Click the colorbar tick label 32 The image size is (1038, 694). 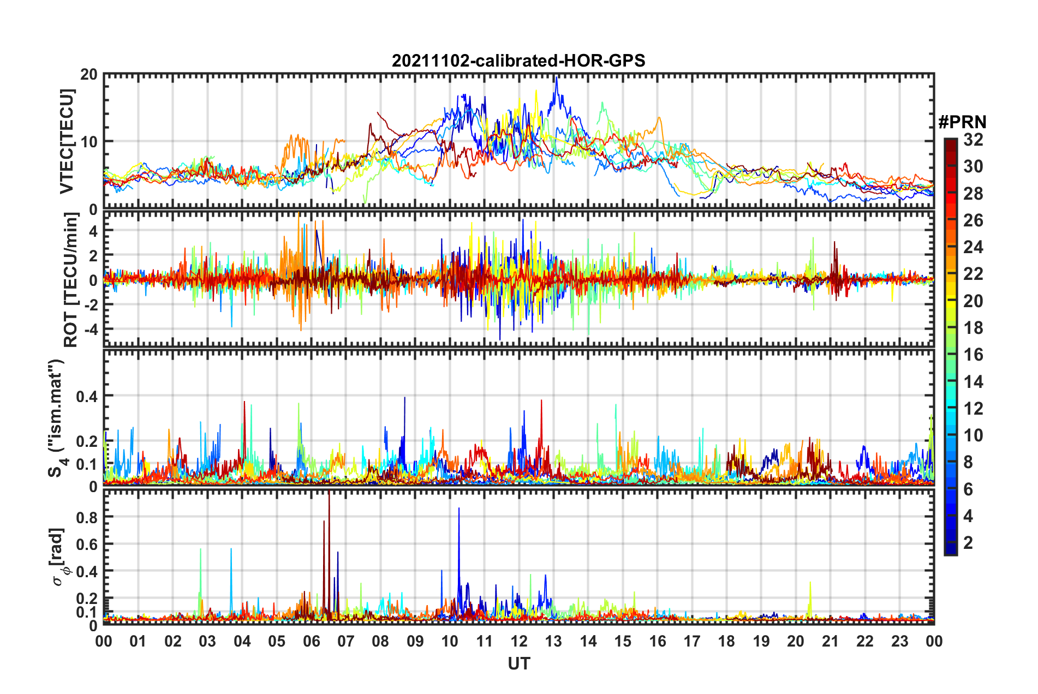[973, 140]
